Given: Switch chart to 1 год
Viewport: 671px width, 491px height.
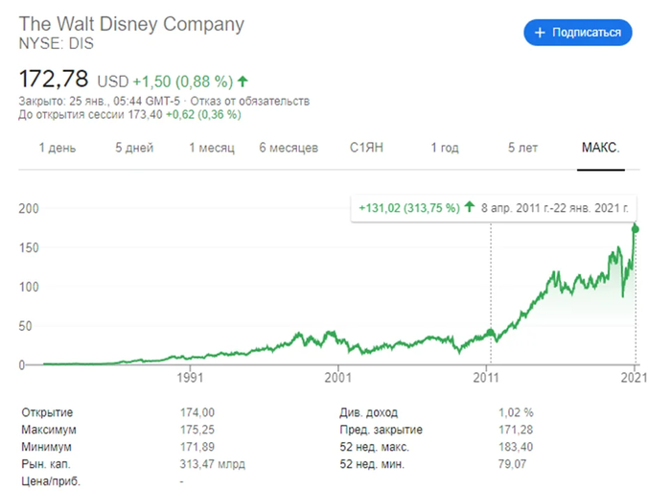Looking at the screenshot, I should pos(444,148).
